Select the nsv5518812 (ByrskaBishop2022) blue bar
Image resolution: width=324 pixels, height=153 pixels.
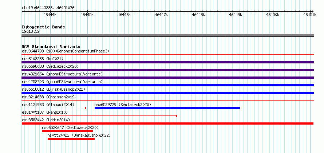point(167,93)
